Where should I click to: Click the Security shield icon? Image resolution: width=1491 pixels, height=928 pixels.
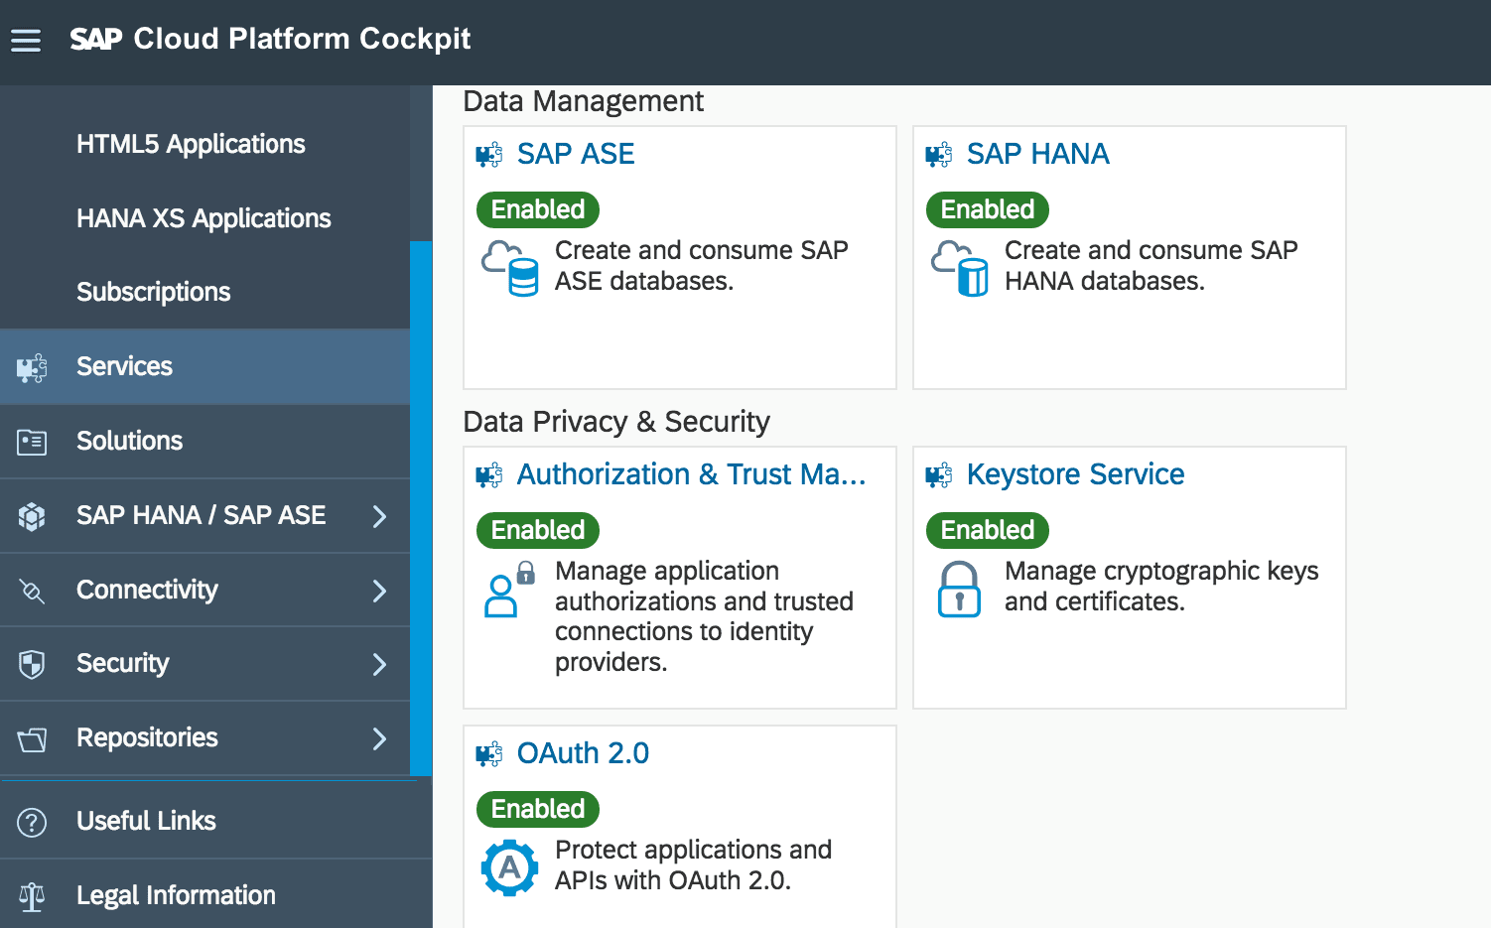32,664
